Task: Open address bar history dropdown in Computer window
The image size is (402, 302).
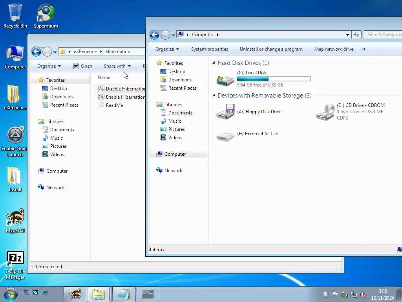Action: 347,35
